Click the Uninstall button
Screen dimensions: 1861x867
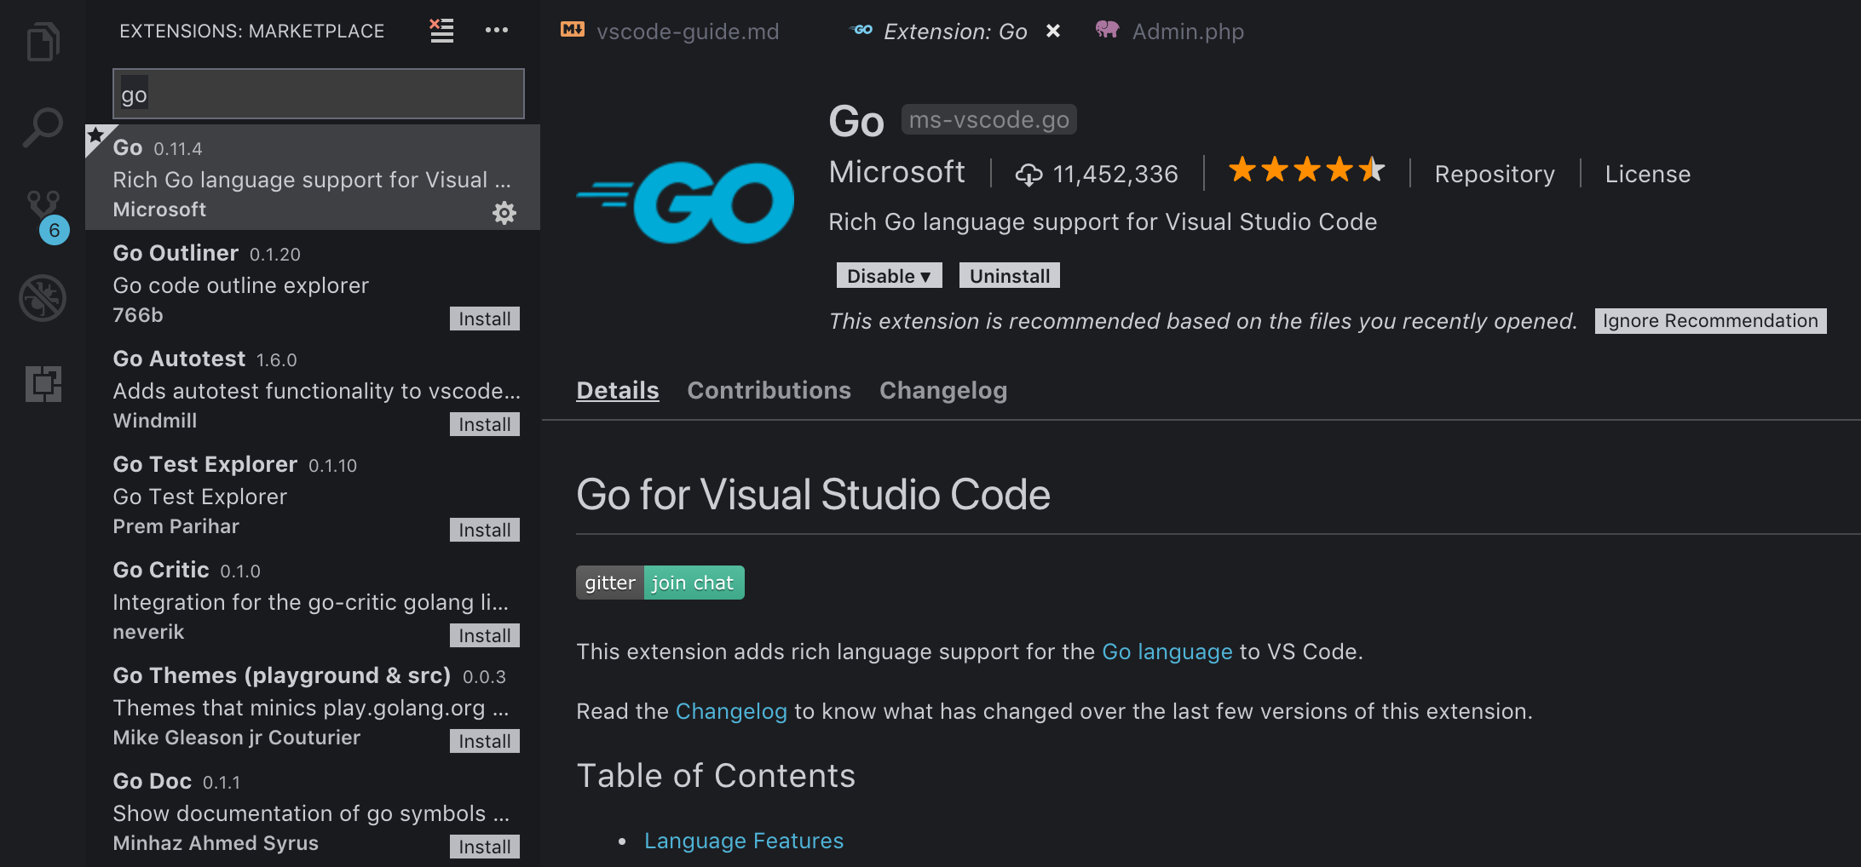[x=1010, y=276]
